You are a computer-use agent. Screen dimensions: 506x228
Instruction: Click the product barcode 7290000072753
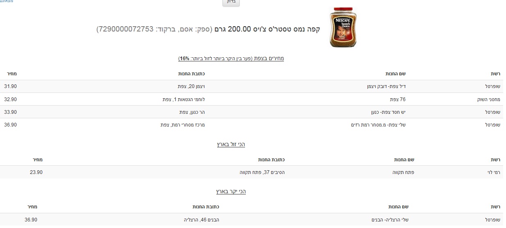(x=125, y=29)
